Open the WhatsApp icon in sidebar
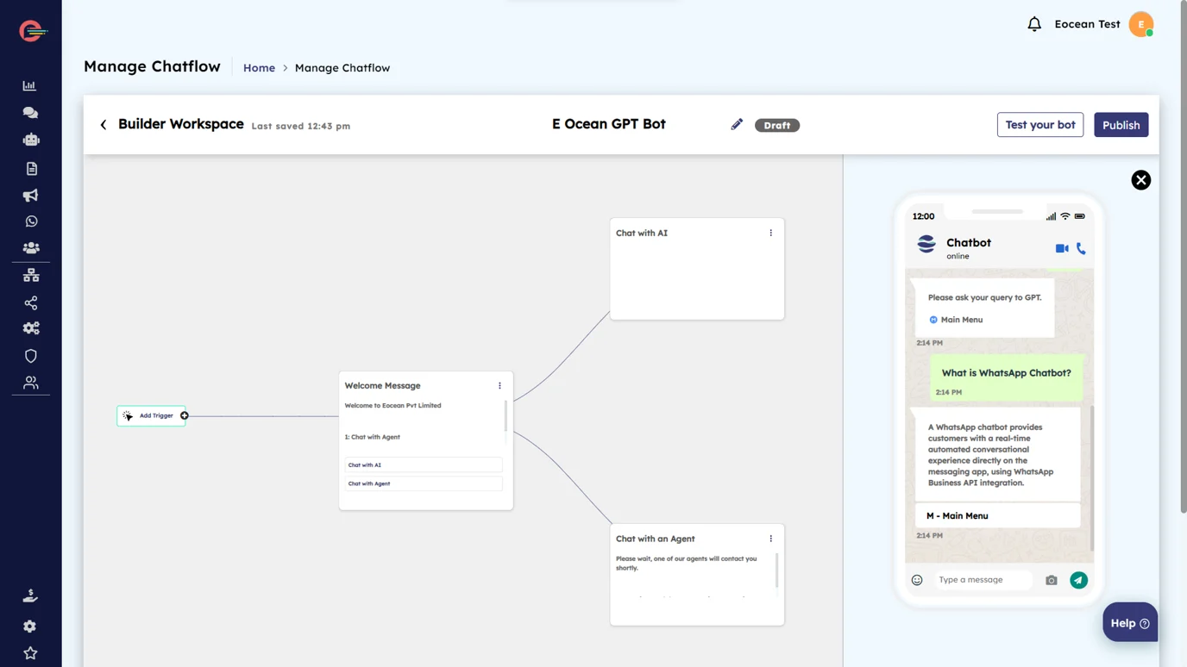 click(31, 221)
